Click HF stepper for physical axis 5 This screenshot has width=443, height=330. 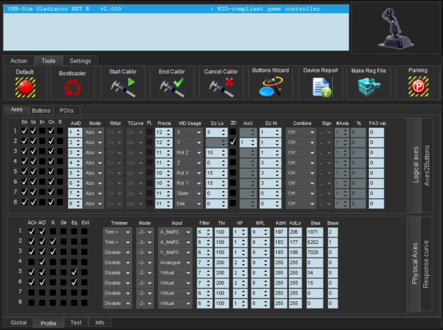[x=240, y=273]
